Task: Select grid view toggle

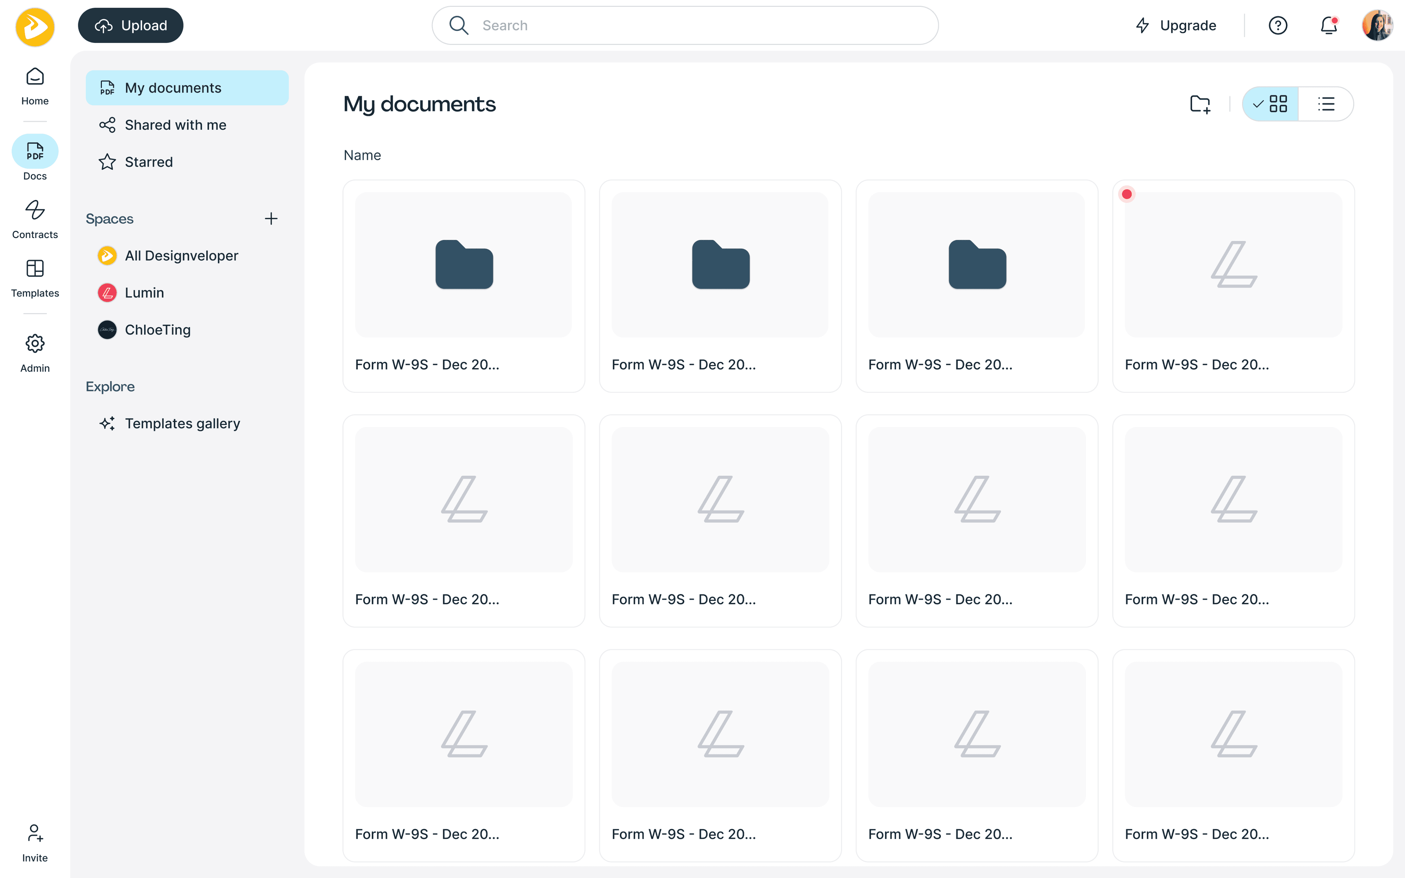Action: click(x=1271, y=104)
